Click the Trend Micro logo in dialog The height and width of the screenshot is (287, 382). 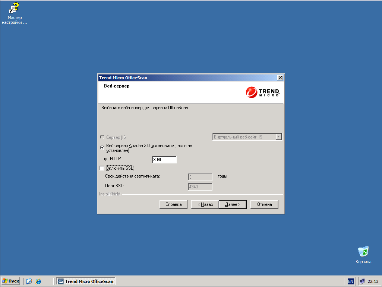click(x=262, y=92)
